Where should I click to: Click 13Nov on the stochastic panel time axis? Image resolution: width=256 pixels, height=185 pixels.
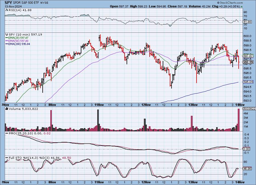193,182
